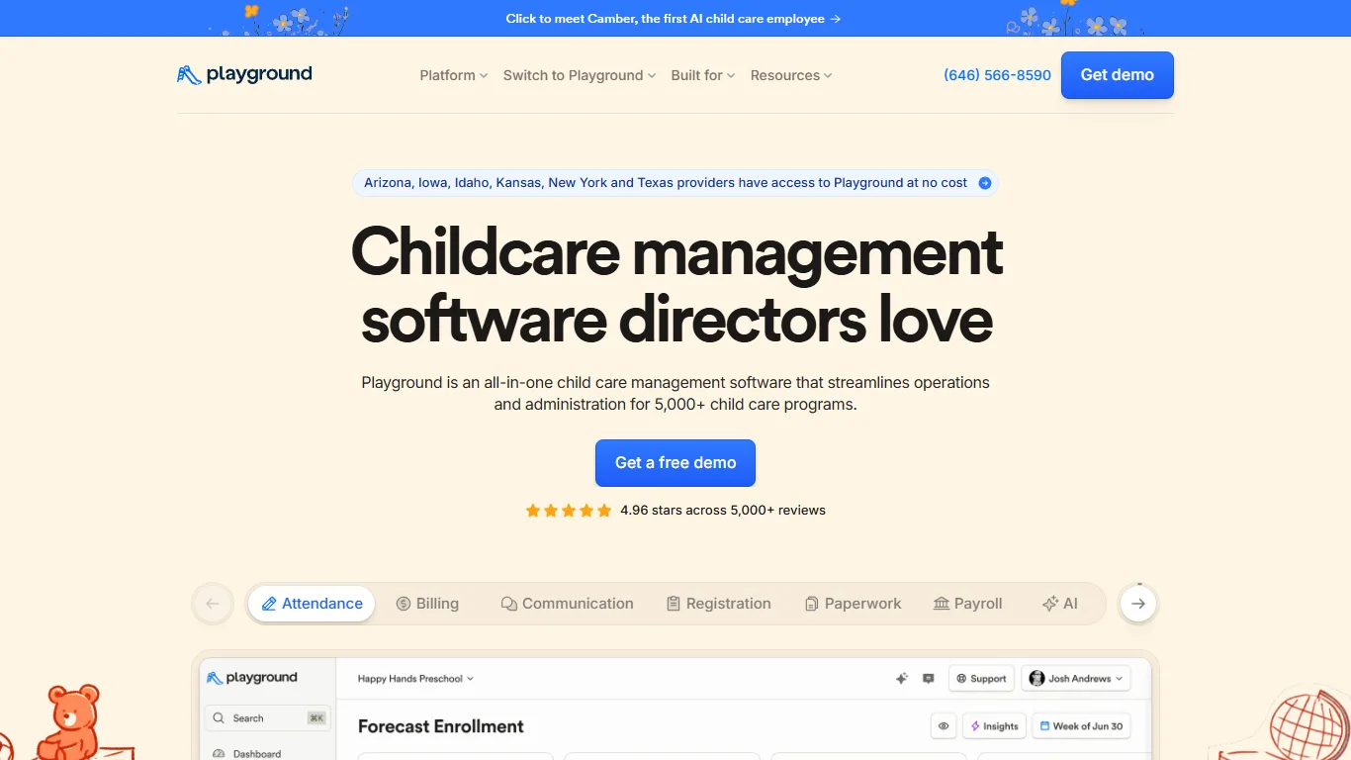Click the blue arrow icon in the states banner
The width and height of the screenshot is (1351, 760).
click(x=985, y=183)
